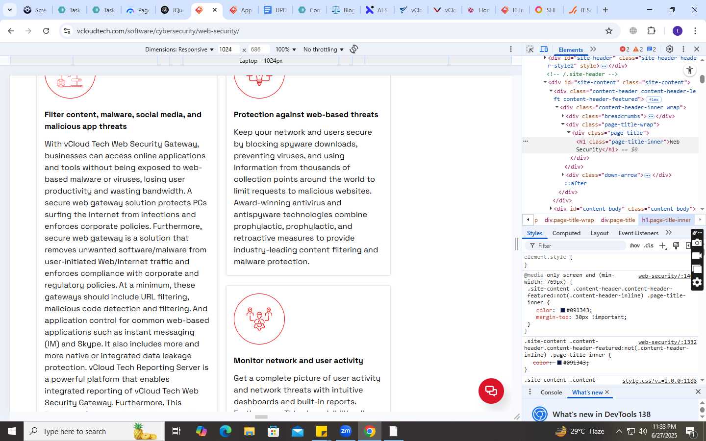Viewport: 706px width, 441px height.
Task: Open the red live chat bubble button
Action: point(491,391)
